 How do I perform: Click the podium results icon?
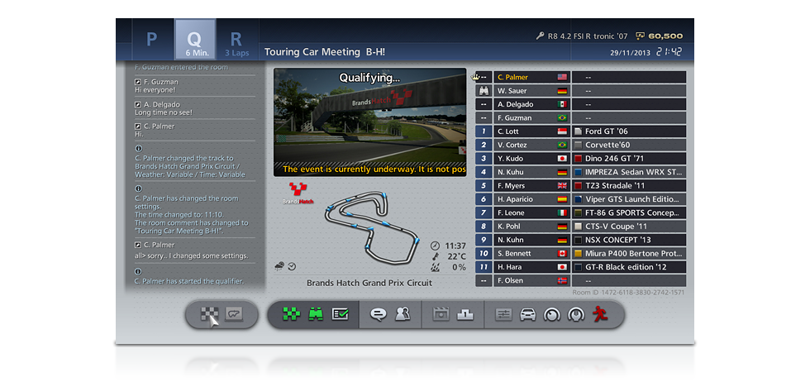(465, 314)
